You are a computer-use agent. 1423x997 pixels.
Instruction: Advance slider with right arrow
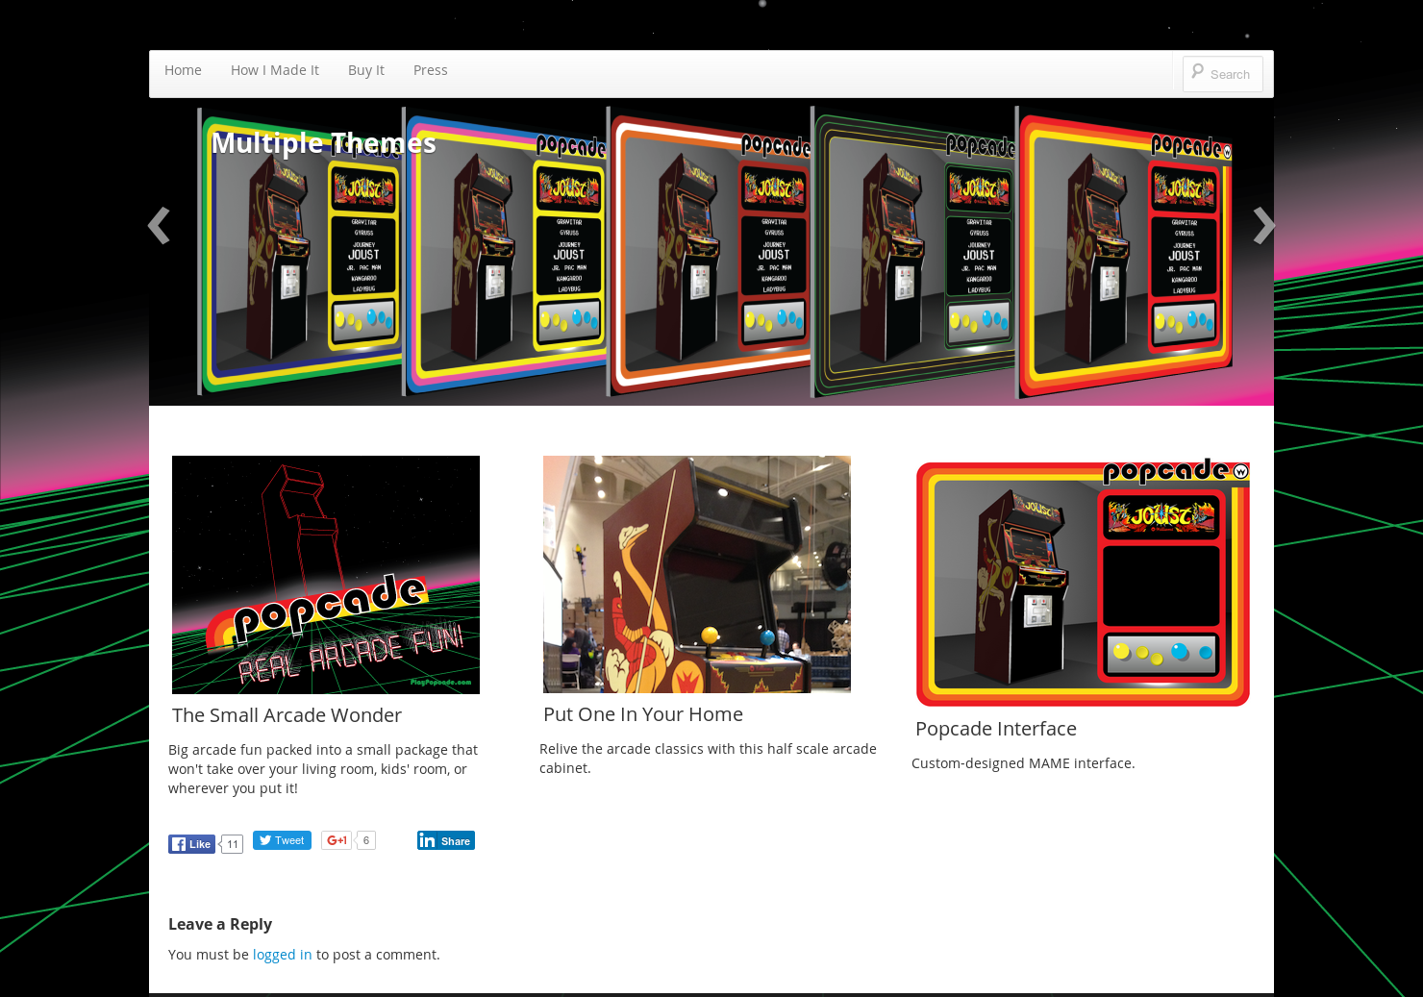(1263, 226)
